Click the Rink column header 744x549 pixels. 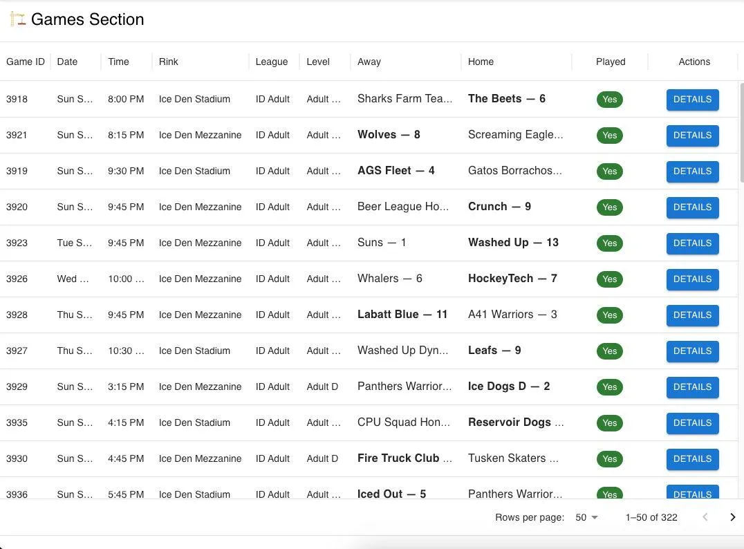[169, 62]
